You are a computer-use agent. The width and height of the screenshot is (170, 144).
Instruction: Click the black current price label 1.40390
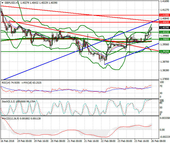(165, 28)
